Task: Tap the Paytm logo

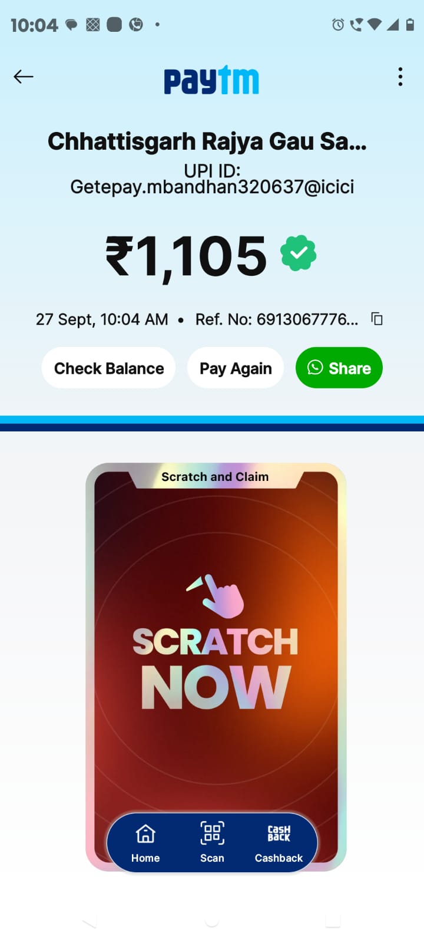Action: [211, 80]
